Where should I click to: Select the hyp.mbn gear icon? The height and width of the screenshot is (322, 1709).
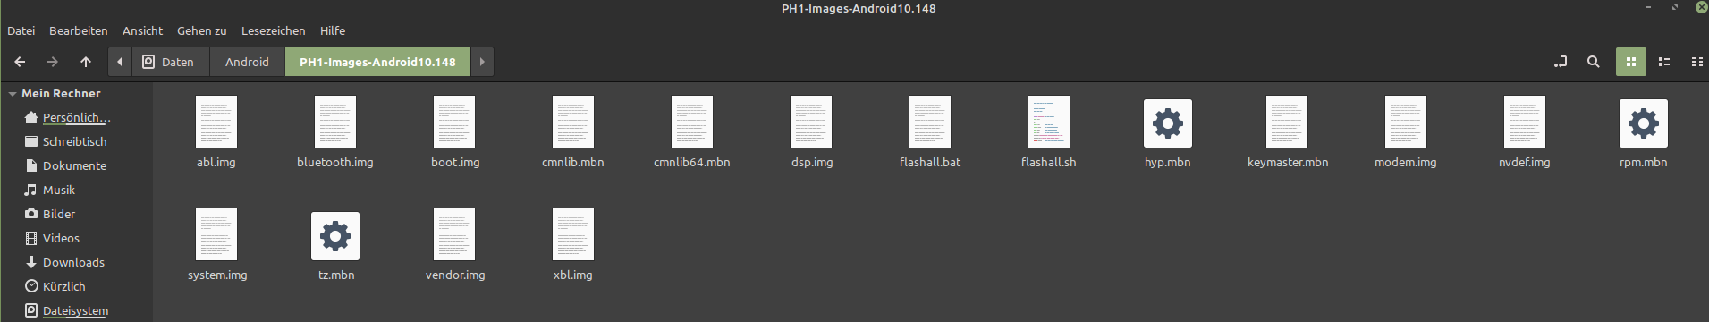[1168, 123]
